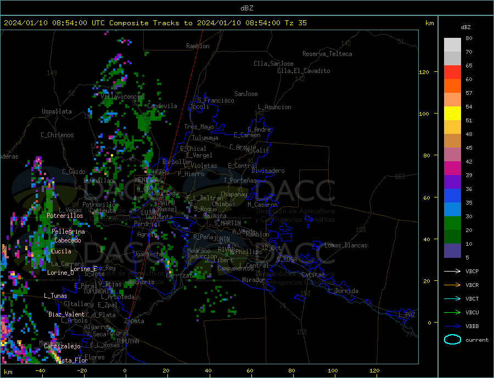Click the 'Phillips' map label
This screenshot has width=494, height=378.
[x=249, y=252]
